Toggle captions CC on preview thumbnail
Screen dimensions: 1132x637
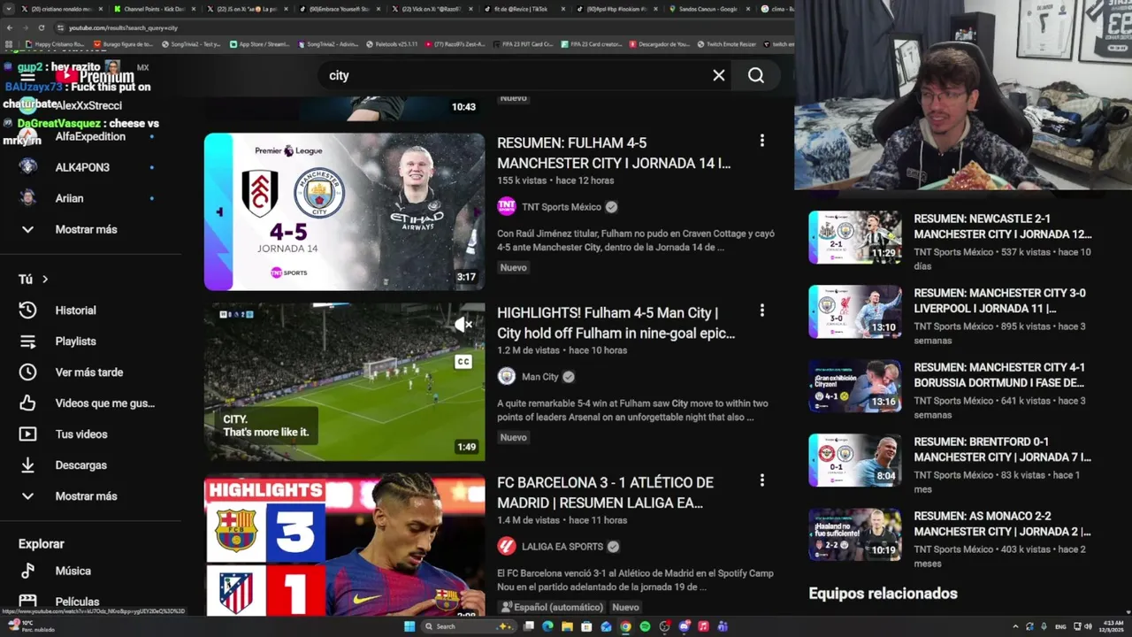[463, 361]
